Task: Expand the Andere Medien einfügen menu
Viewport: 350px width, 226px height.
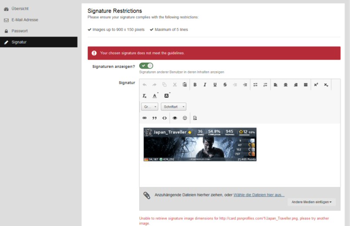Action: [x=311, y=202]
